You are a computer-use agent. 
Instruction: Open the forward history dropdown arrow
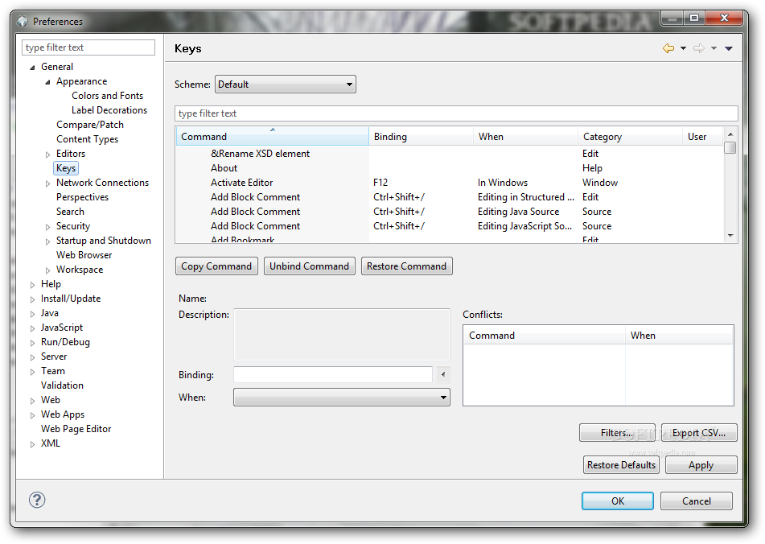tap(714, 48)
